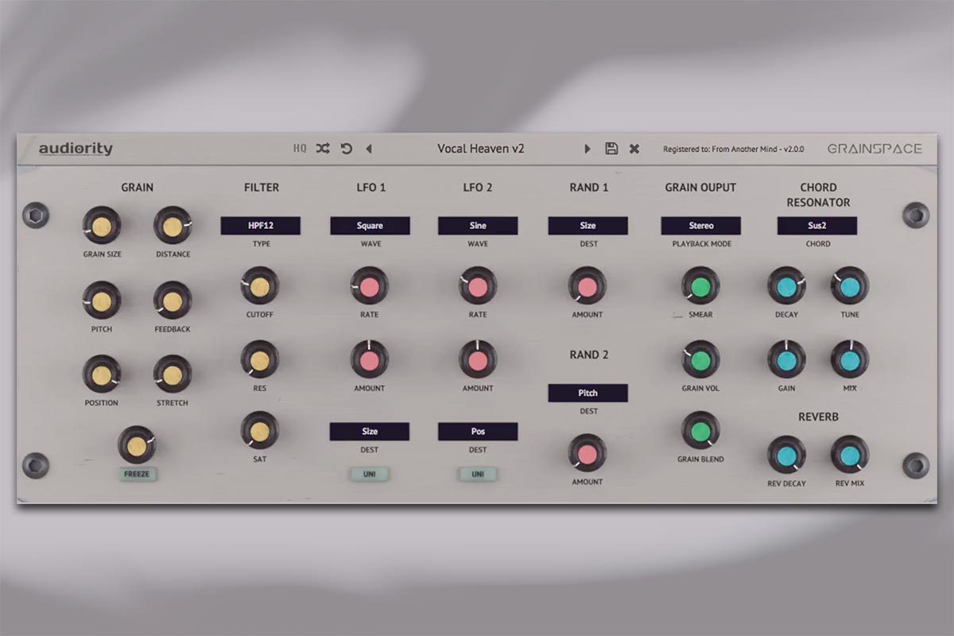Toggle the UNI button under LFO 2
The height and width of the screenshot is (636, 954).
coord(478,474)
